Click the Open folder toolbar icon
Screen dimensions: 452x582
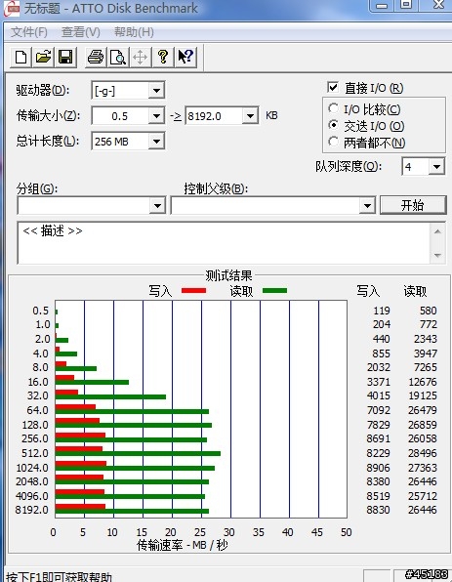point(43,58)
